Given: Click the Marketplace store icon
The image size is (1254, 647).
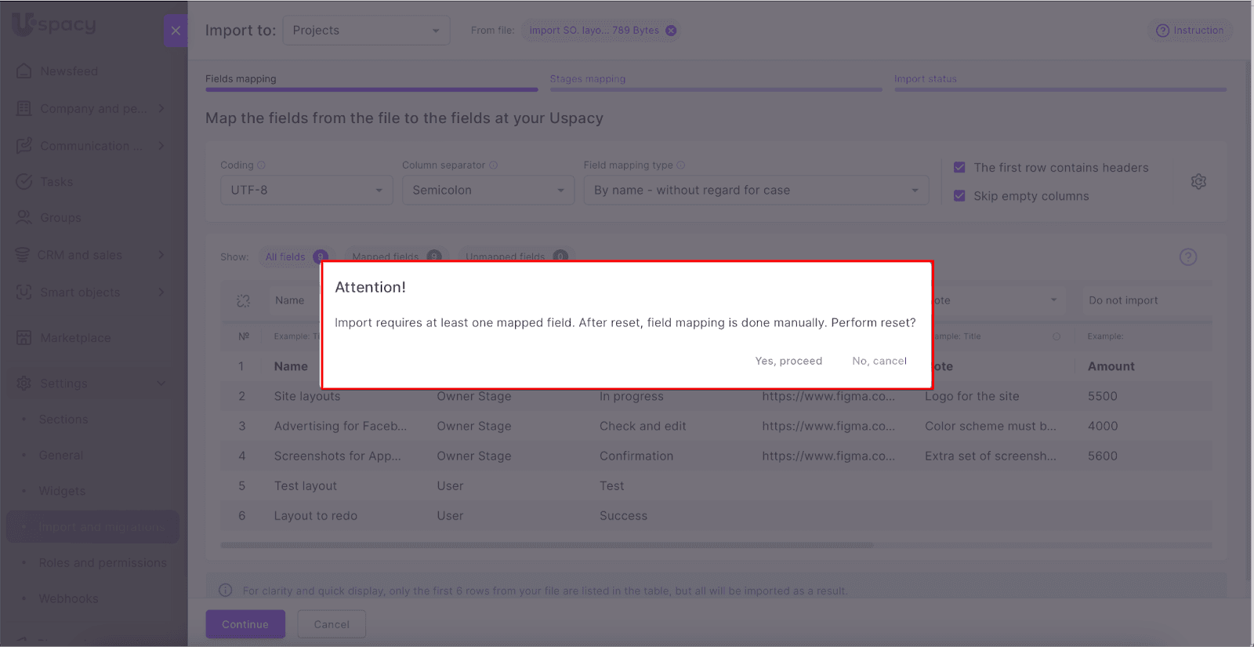Looking at the screenshot, I should pyautogui.click(x=24, y=338).
